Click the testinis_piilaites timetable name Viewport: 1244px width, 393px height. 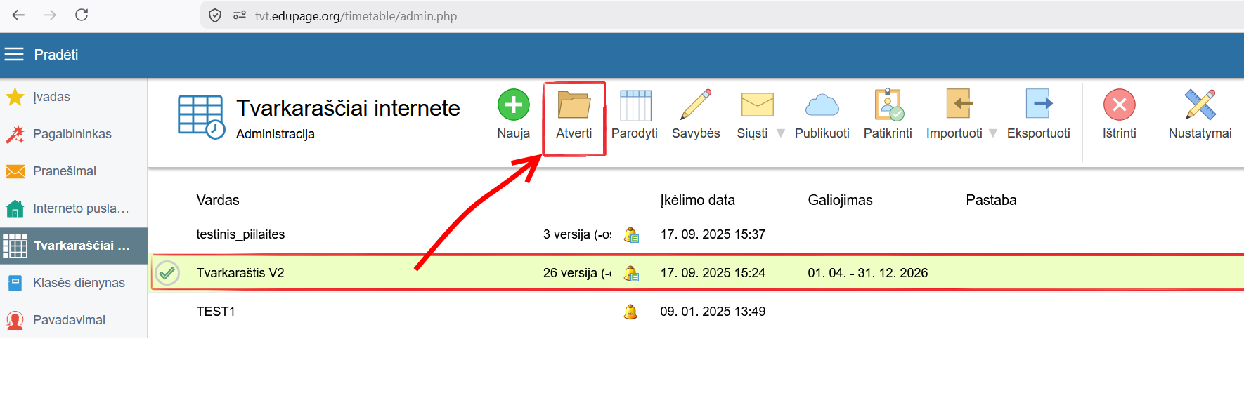pyautogui.click(x=240, y=234)
